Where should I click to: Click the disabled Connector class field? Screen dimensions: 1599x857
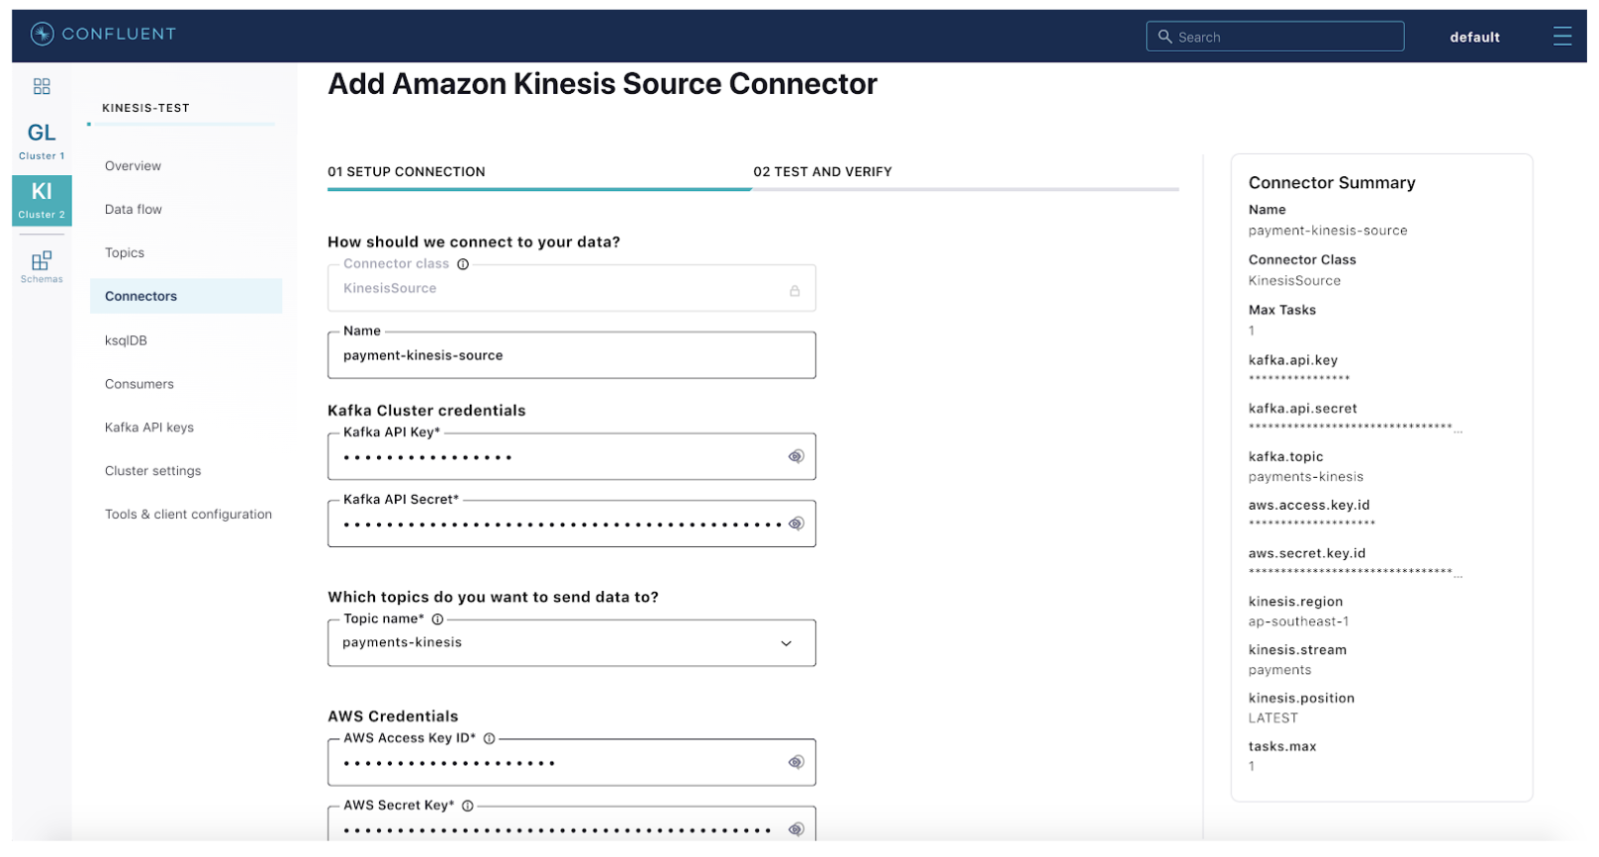572,288
